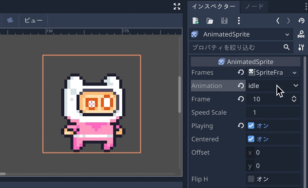Go to previous edited object arrow
The image size is (308, 188).
(278, 21)
